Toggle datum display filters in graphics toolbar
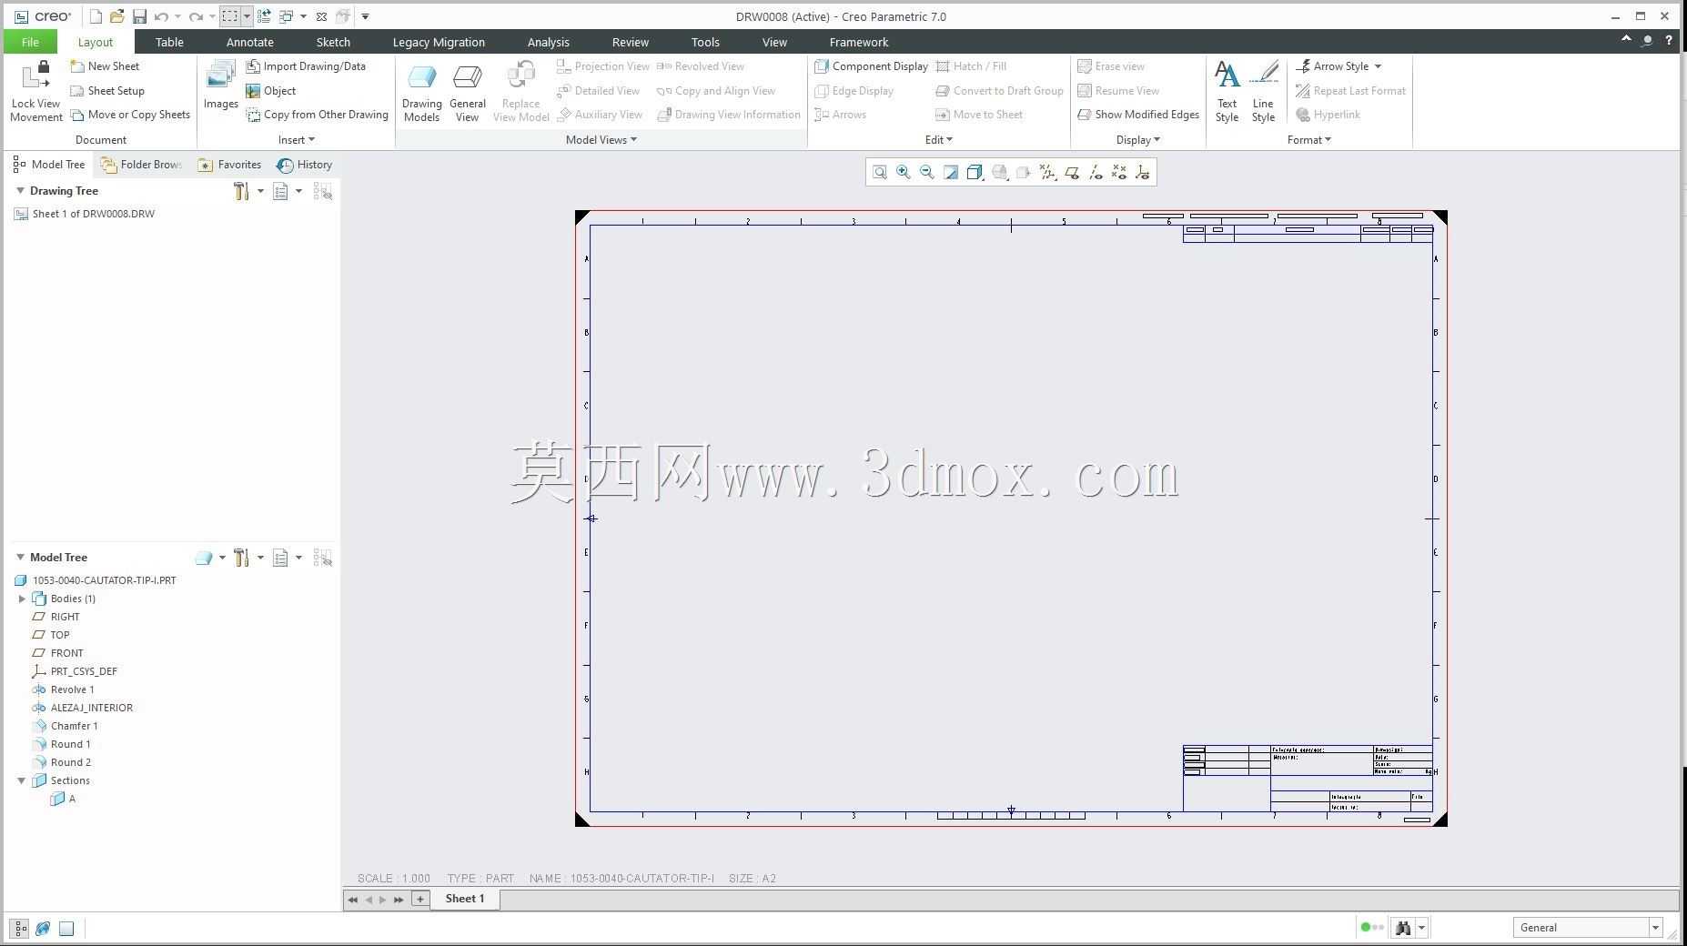Viewport: 1687px width, 946px height. click(1048, 172)
